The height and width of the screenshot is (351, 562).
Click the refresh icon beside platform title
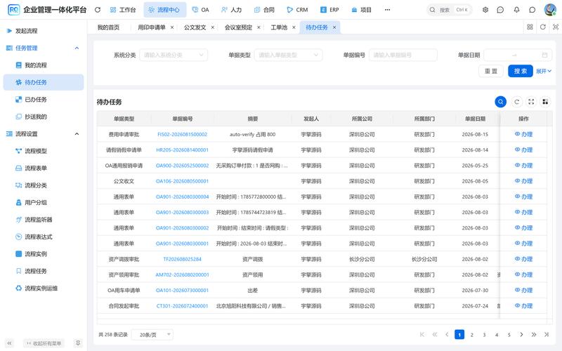(x=98, y=10)
